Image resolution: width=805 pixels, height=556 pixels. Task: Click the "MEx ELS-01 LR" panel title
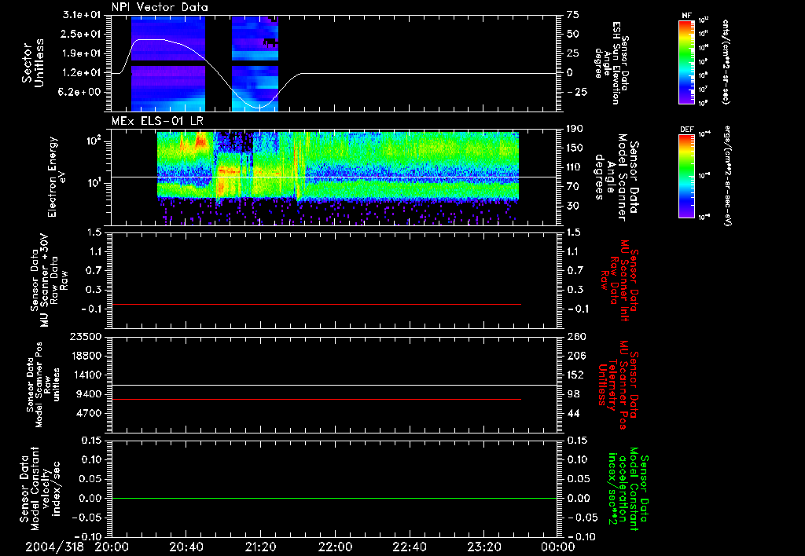[x=157, y=121]
